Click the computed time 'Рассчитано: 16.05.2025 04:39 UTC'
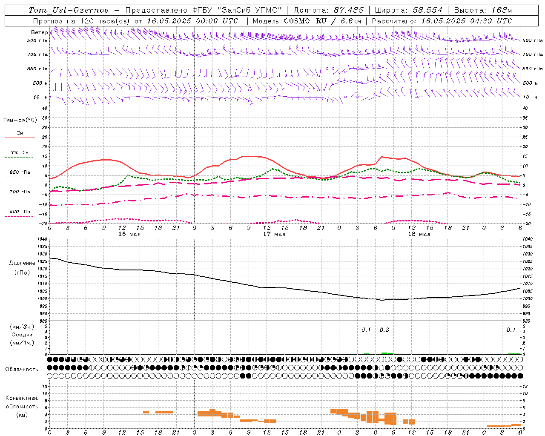This screenshot has height=436, width=545. pos(442,21)
